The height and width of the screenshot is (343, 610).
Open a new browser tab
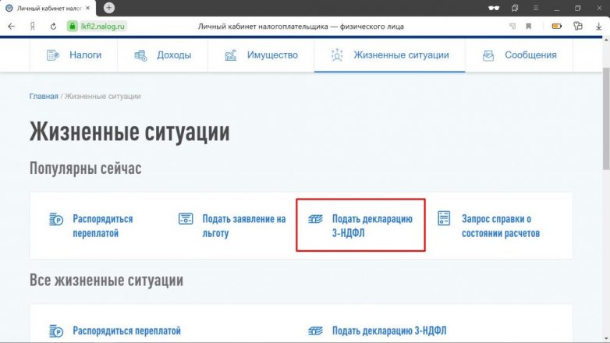pyautogui.click(x=108, y=8)
